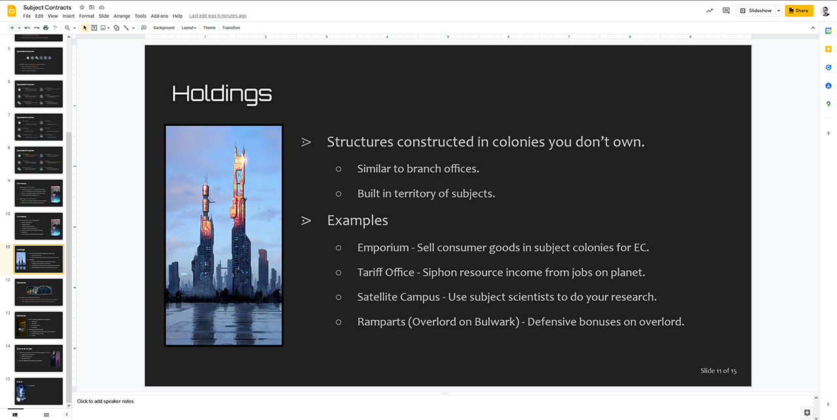Open Slideshow options dropdown arrow
The image size is (837, 420).
778,10
